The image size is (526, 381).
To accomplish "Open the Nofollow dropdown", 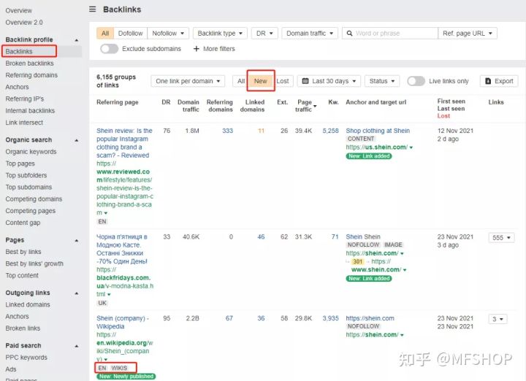I will tap(168, 33).
